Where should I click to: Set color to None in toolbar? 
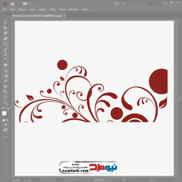click(7, 120)
